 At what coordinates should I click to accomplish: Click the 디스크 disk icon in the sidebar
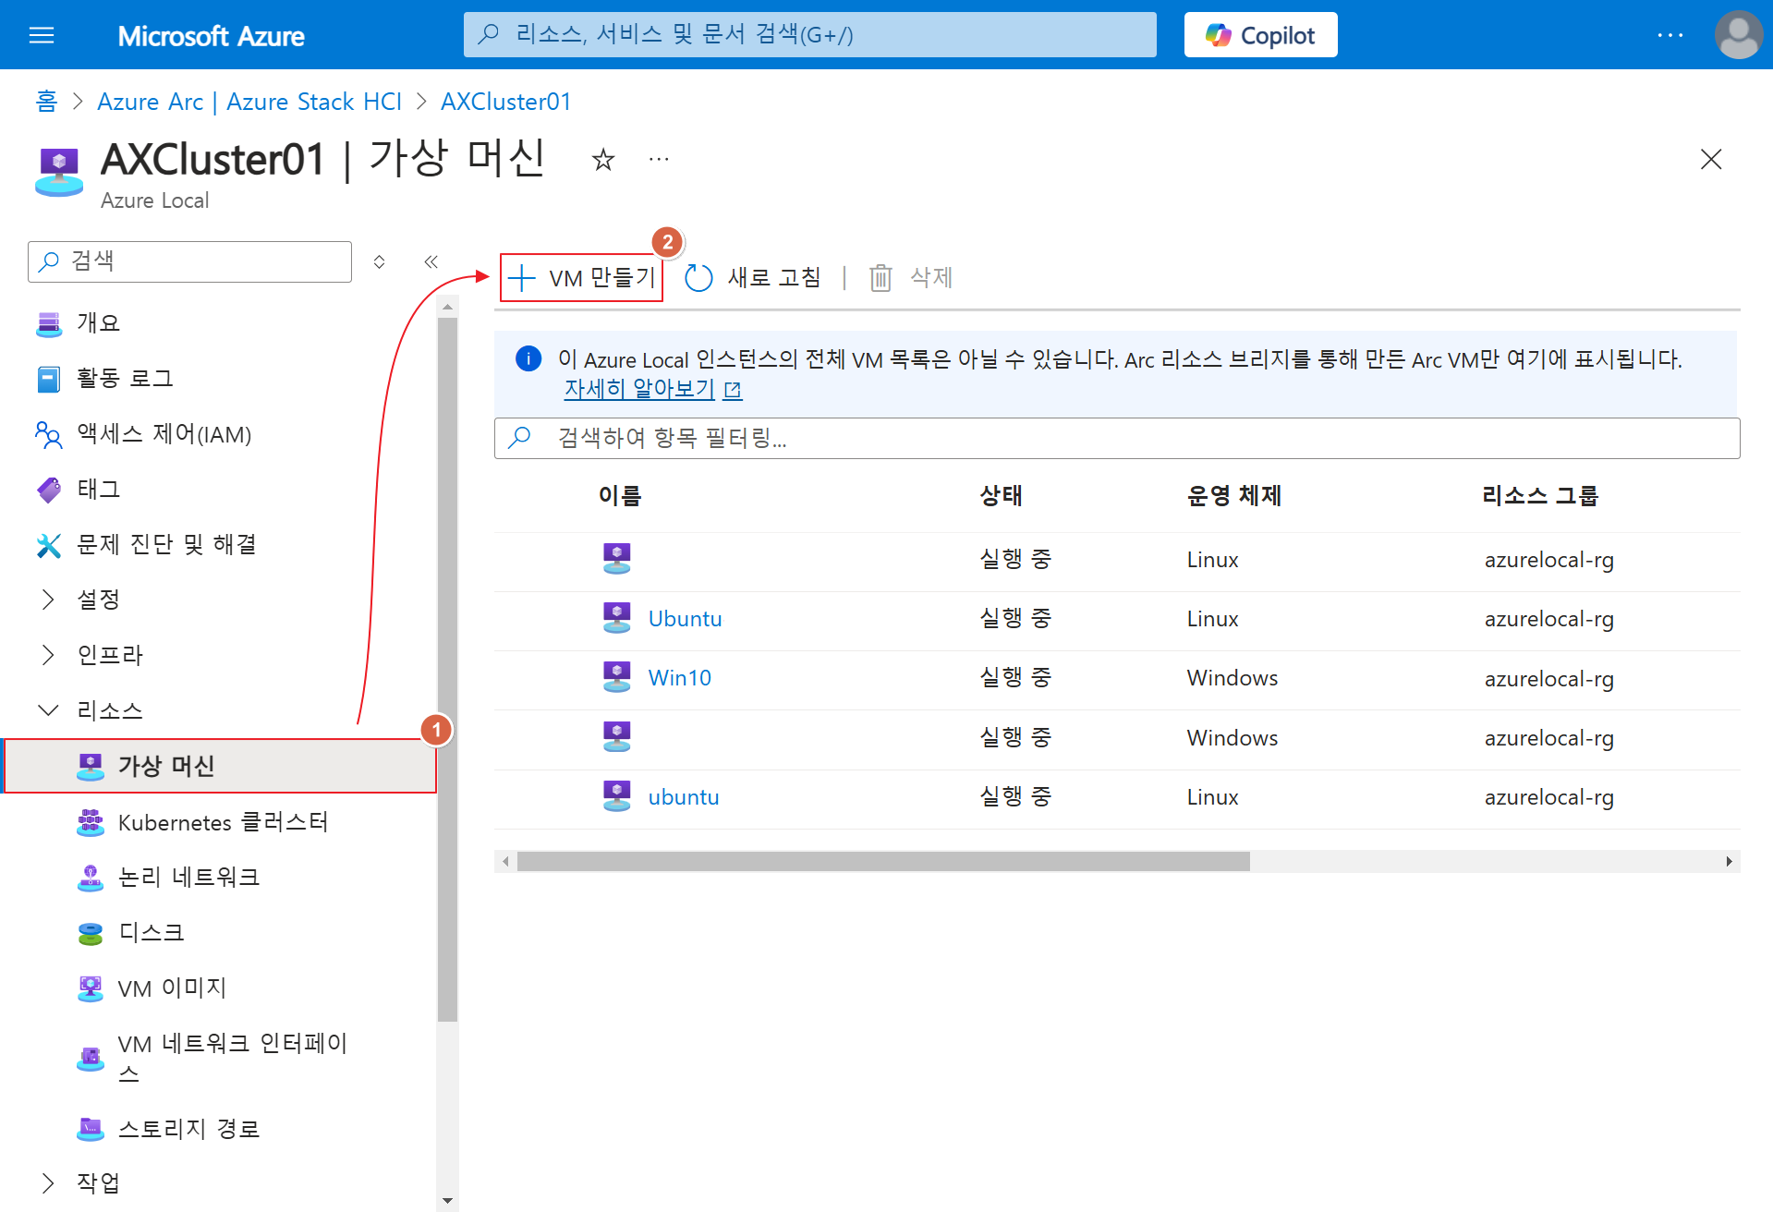91,934
